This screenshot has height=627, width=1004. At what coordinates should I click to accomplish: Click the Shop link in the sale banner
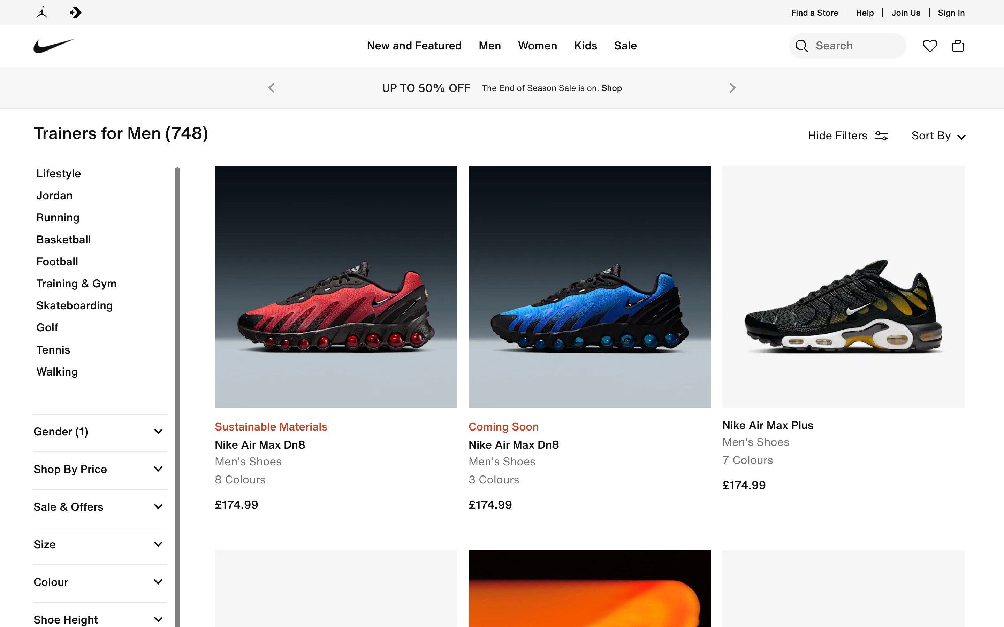click(x=611, y=88)
